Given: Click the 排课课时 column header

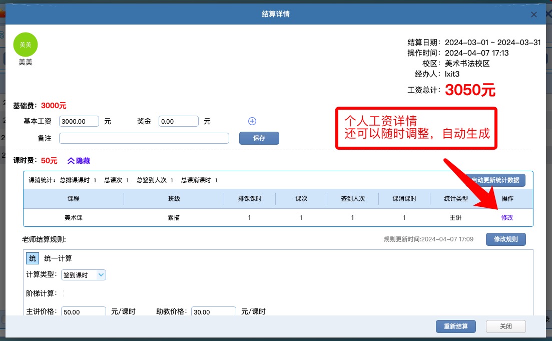Looking at the screenshot, I should tap(250, 199).
